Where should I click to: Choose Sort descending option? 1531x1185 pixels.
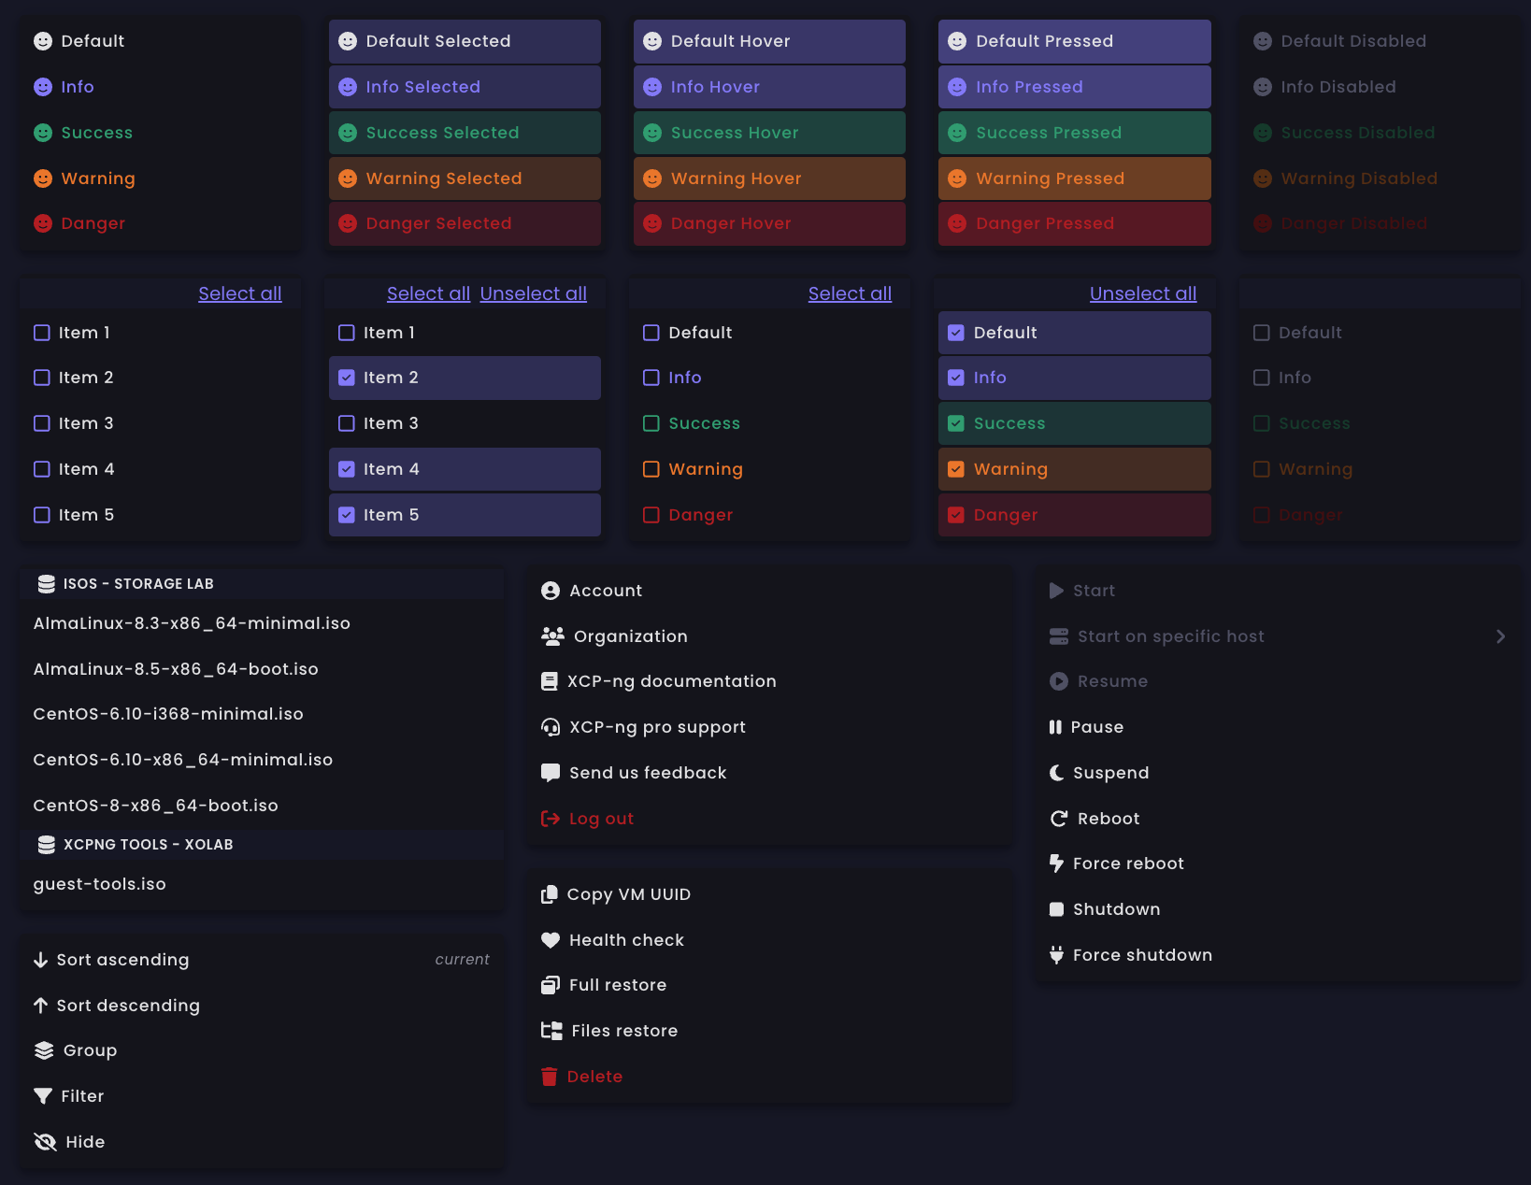[128, 1006]
